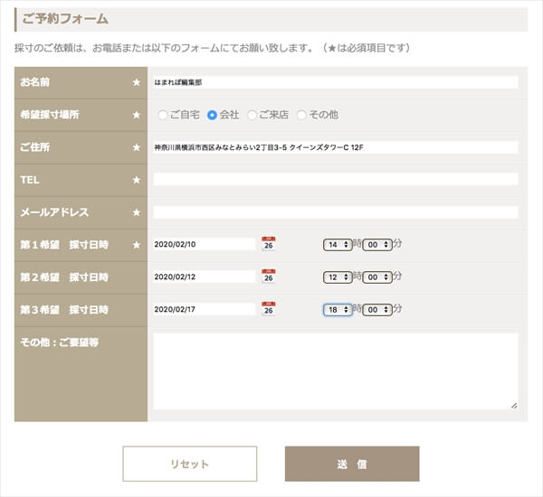Viewport: 543px width, 497px height.
Task: Select the ご自宅 radio option
Action: click(163, 115)
